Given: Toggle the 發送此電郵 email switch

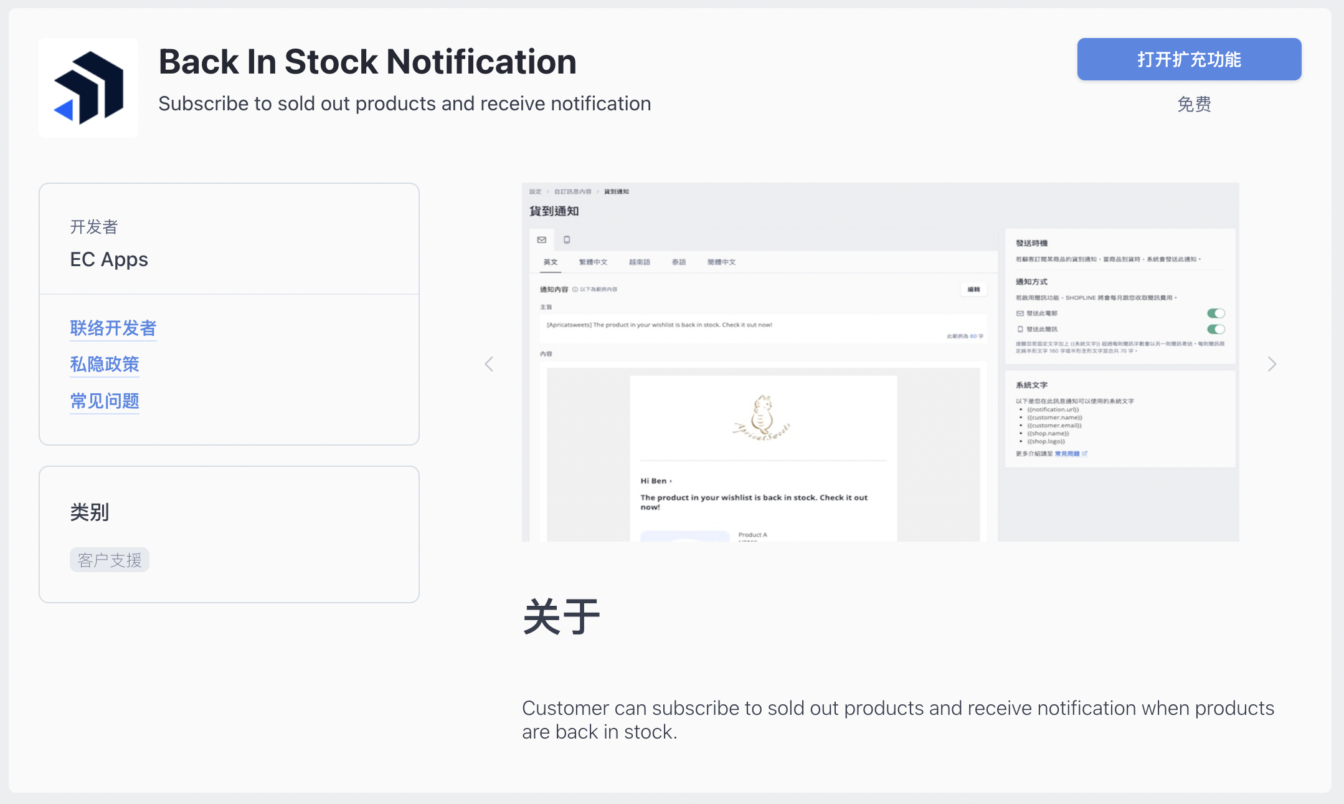Looking at the screenshot, I should pyautogui.click(x=1216, y=313).
